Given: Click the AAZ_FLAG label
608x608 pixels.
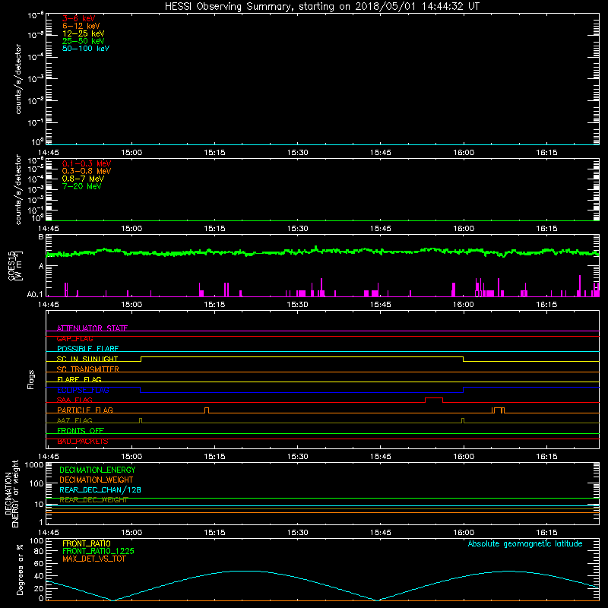Looking at the screenshot, I should [x=74, y=420].
